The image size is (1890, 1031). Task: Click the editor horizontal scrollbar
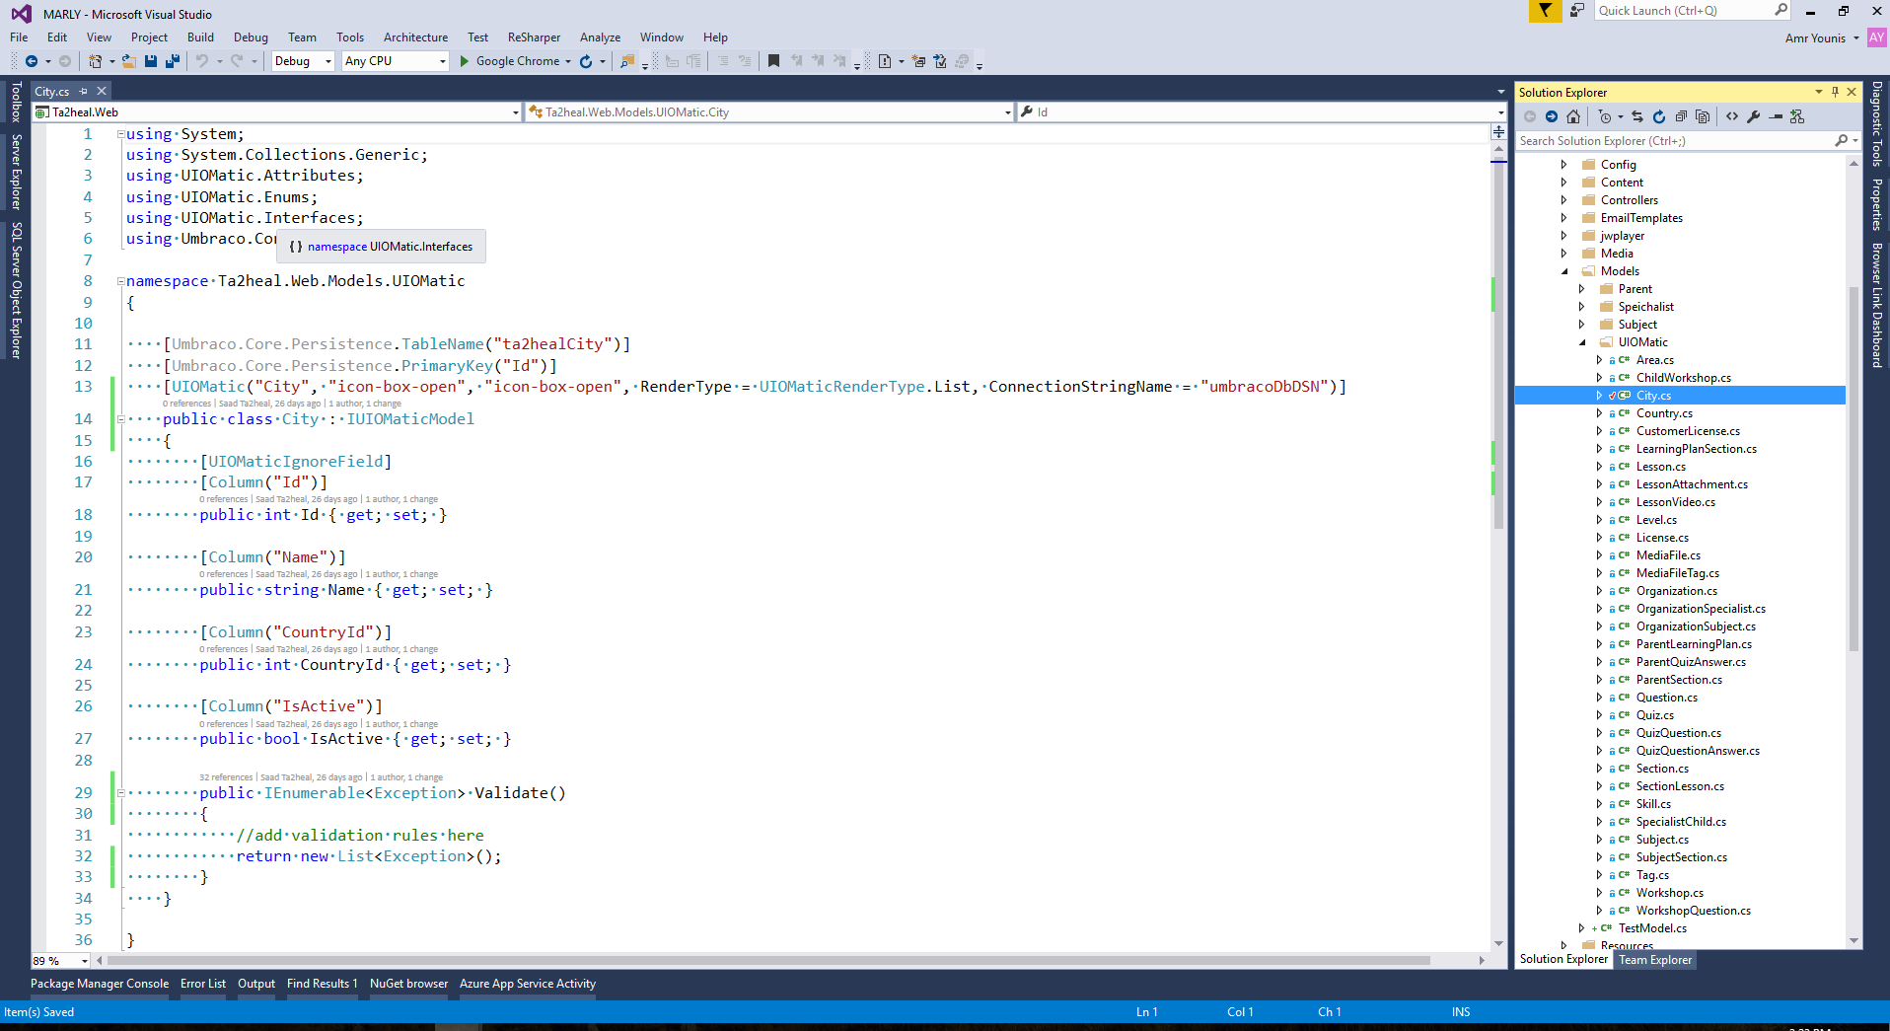(x=769, y=960)
